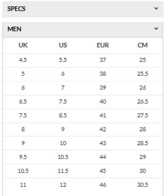Click CM value 28 cell

[x=143, y=129]
